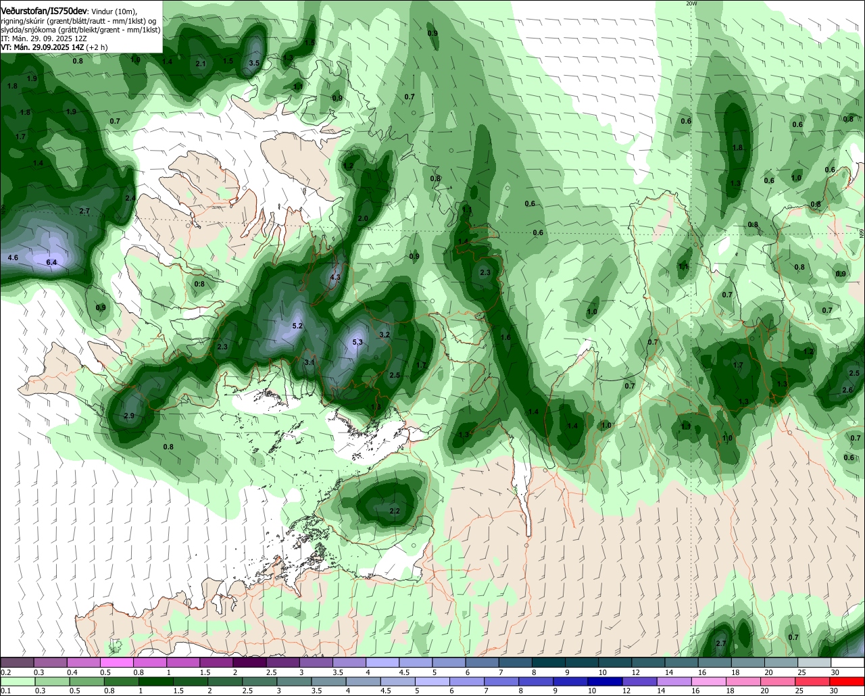Pick the upper-scale magenta swatch between 0.5 and 0.8
Screen dimensions: 865x696
coord(116,662)
